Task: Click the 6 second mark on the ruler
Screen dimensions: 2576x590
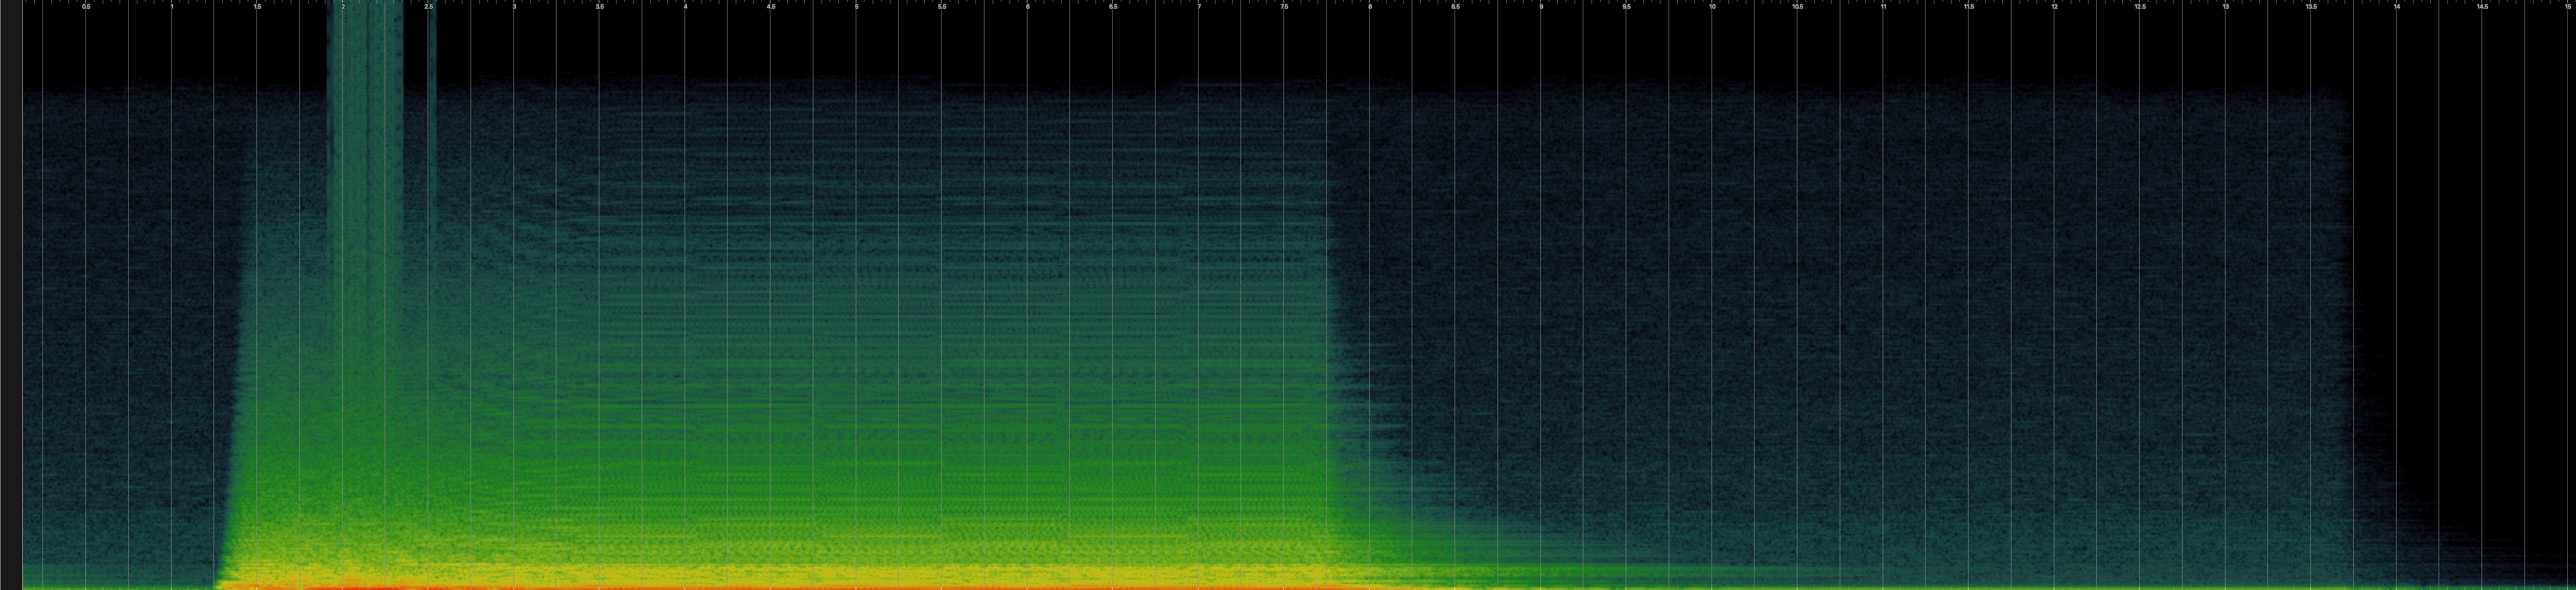Action: coord(1027,7)
